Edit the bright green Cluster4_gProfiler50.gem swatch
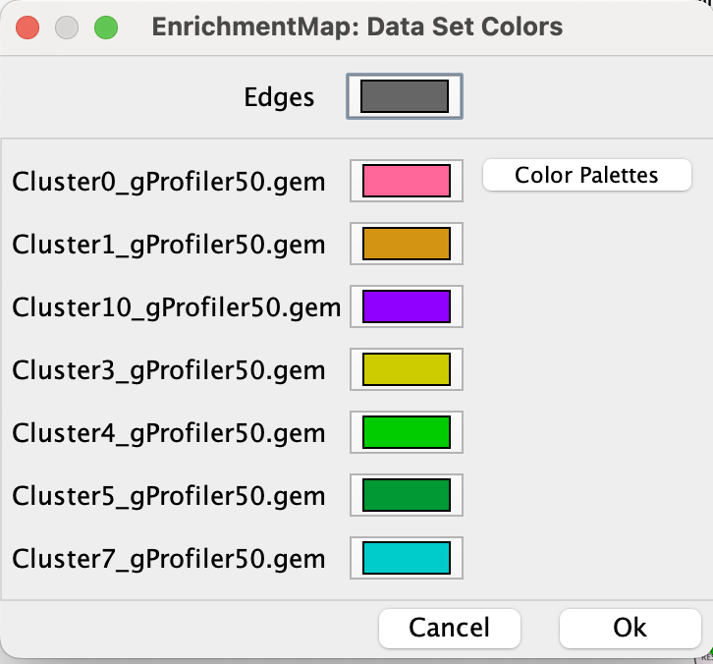Screen dimensions: 713x664 pos(406,432)
